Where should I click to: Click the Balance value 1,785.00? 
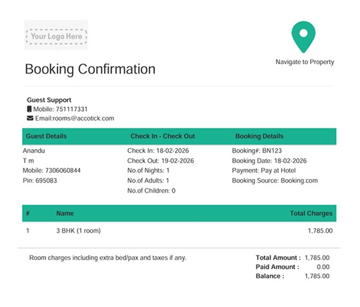click(x=317, y=276)
